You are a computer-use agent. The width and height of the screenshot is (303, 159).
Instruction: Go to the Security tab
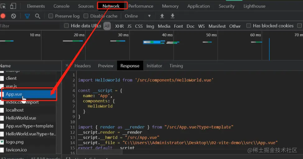pos(227,6)
